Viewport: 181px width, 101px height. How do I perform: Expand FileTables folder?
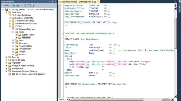(16, 38)
